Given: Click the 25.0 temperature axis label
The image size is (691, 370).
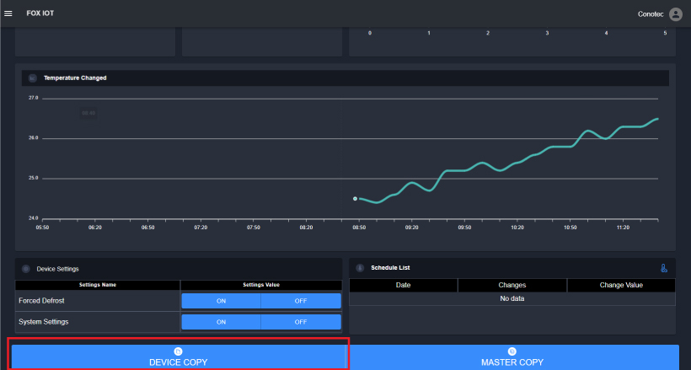Looking at the screenshot, I should click(34, 178).
